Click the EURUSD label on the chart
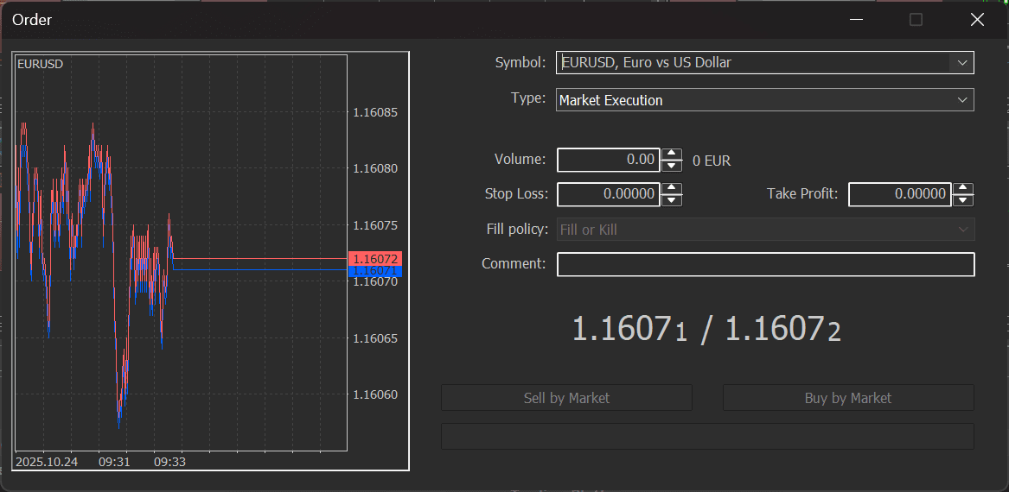The height and width of the screenshot is (492, 1009). [40, 64]
